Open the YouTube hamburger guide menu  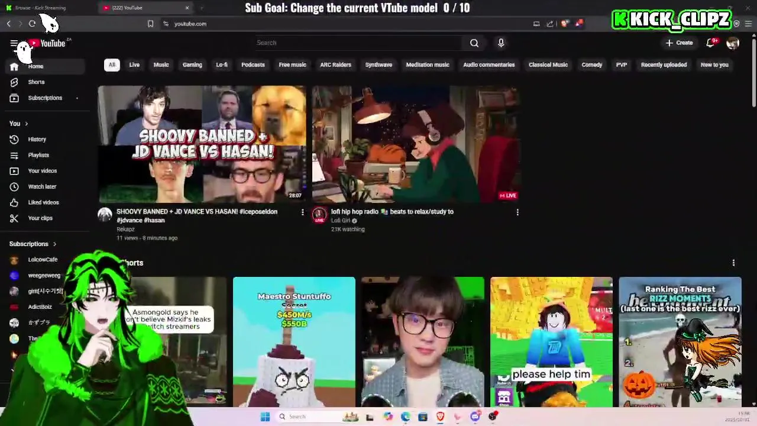pyautogui.click(x=14, y=43)
